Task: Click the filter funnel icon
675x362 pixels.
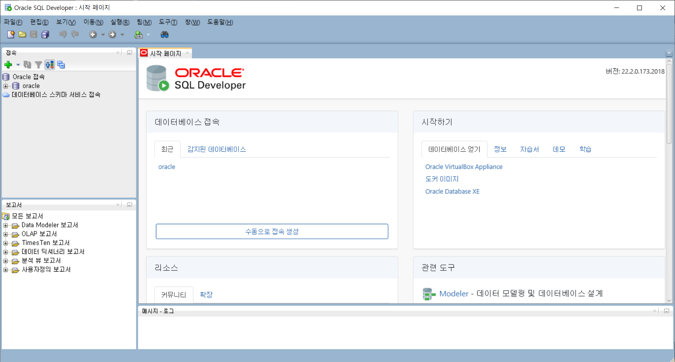Action: (x=38, y=64)
